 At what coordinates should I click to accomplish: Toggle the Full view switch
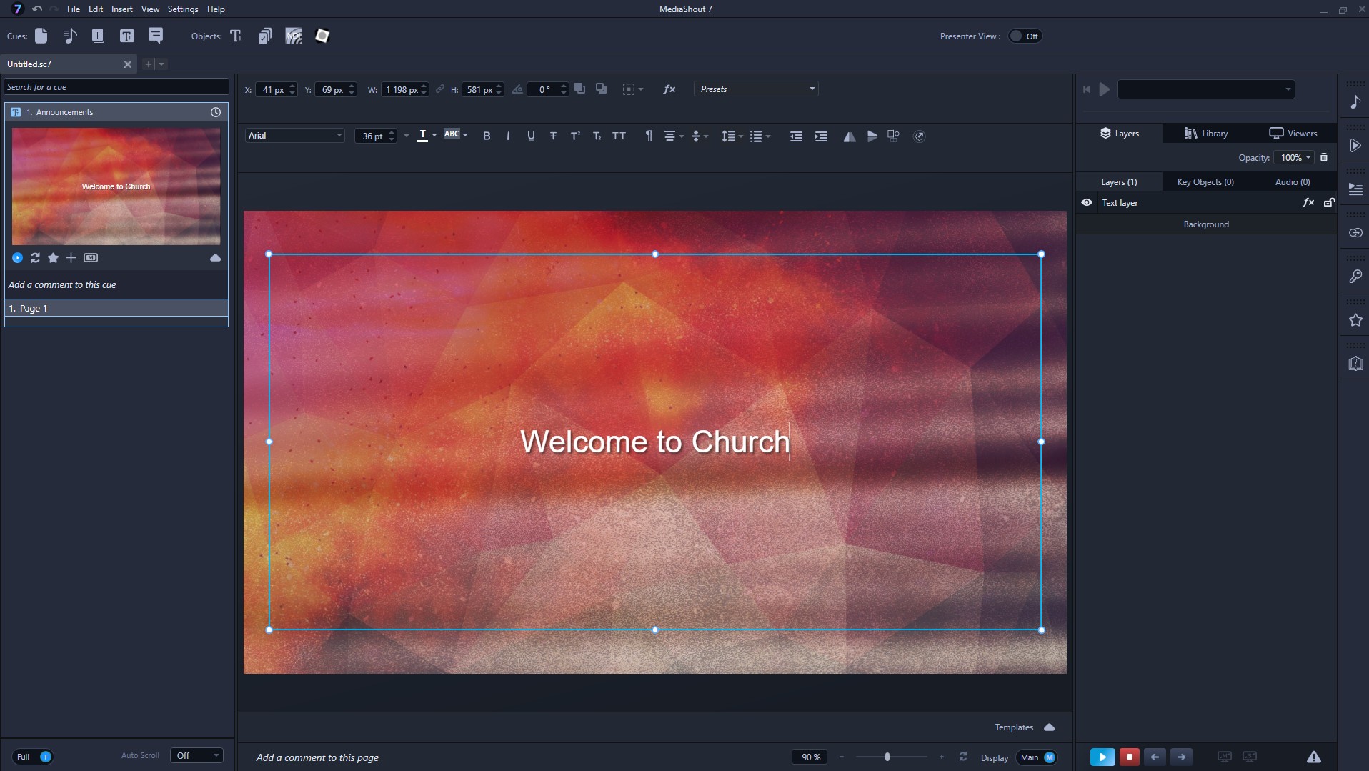coord(34,757)
